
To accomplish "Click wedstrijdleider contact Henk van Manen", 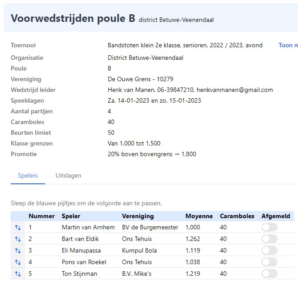I will (x=190, y=90).
